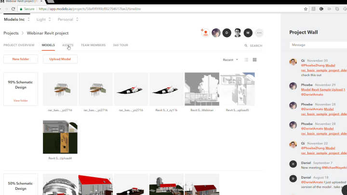The width and height of the screenshot is (347, 195).
Task: Open Revit S...Webinar model thumbnail
Action: tap(202, 89)
